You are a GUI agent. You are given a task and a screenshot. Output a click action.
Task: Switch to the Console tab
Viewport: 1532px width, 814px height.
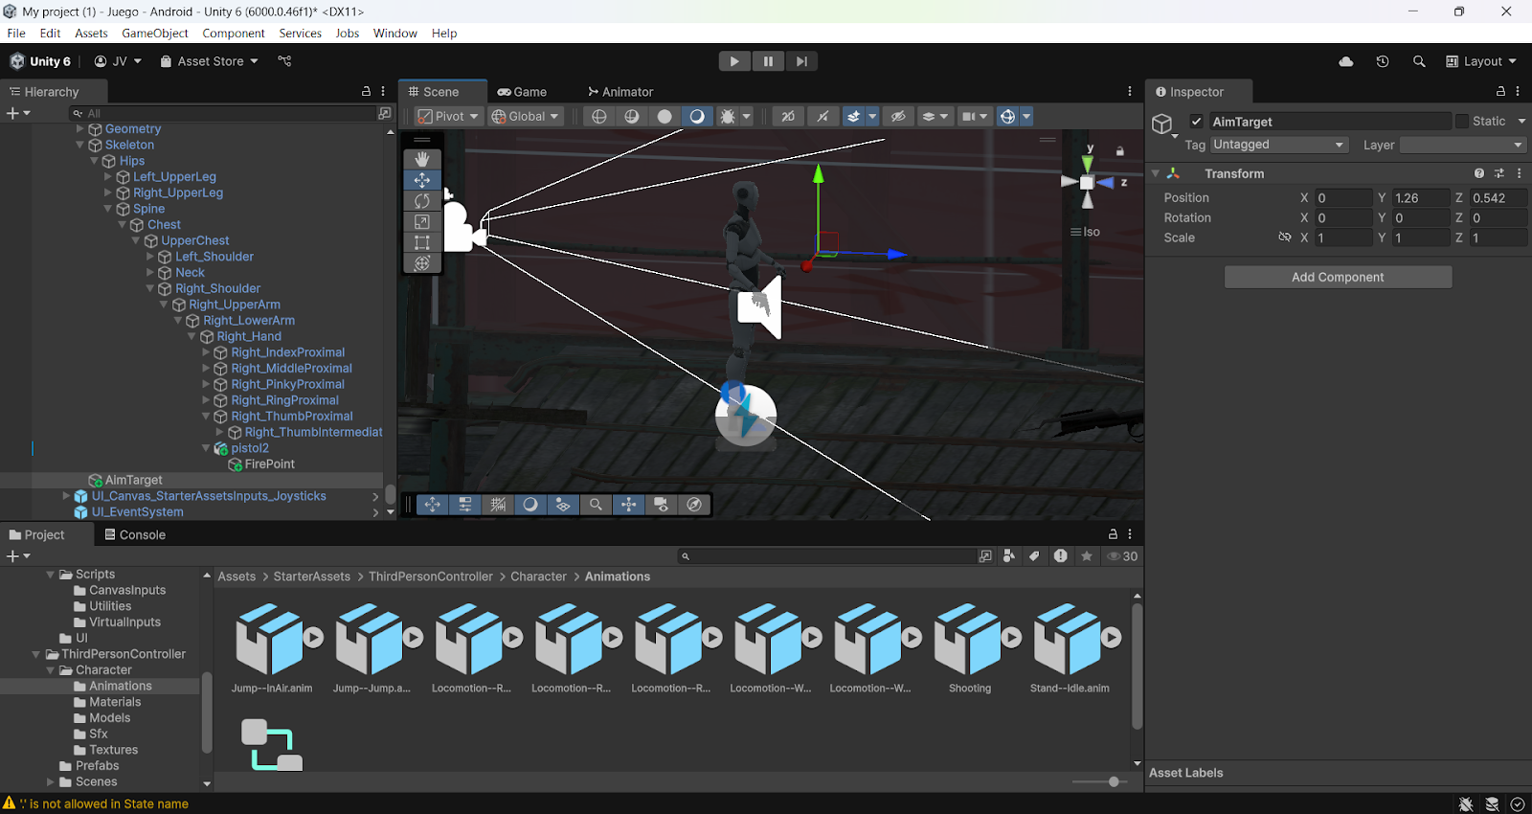point(135,534)
